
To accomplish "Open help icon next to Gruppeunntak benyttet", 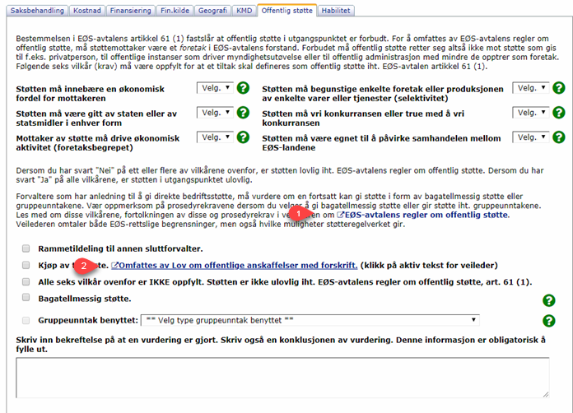I will point(549,321).
